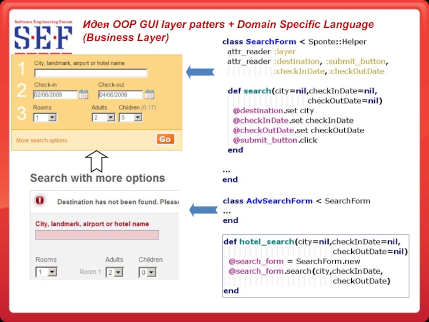
Task: Open the Adults dropdown in yellow form
Action: click(x=103, y=118)
